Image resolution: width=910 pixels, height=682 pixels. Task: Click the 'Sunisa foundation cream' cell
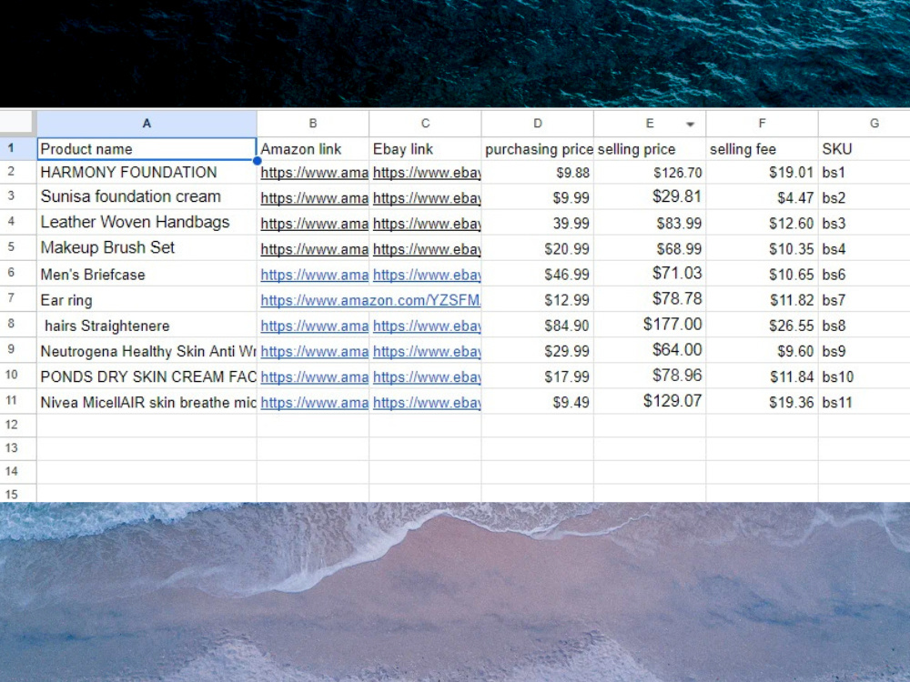click(x=147, y=197)
